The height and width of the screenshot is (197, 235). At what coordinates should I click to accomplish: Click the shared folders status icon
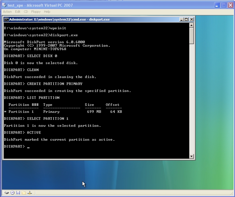pos(24,193)
